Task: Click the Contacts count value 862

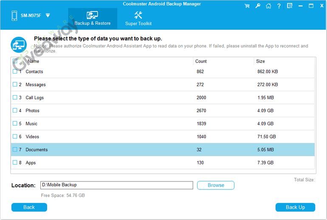Action: 200,71
